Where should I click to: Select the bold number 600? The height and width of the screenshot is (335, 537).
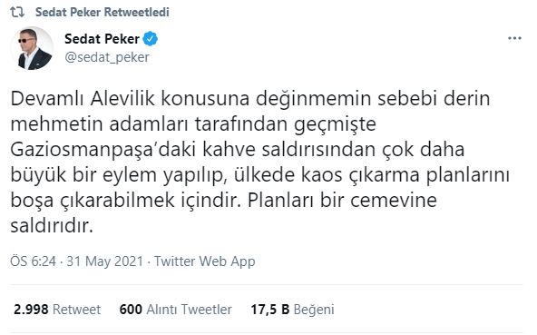131,310
